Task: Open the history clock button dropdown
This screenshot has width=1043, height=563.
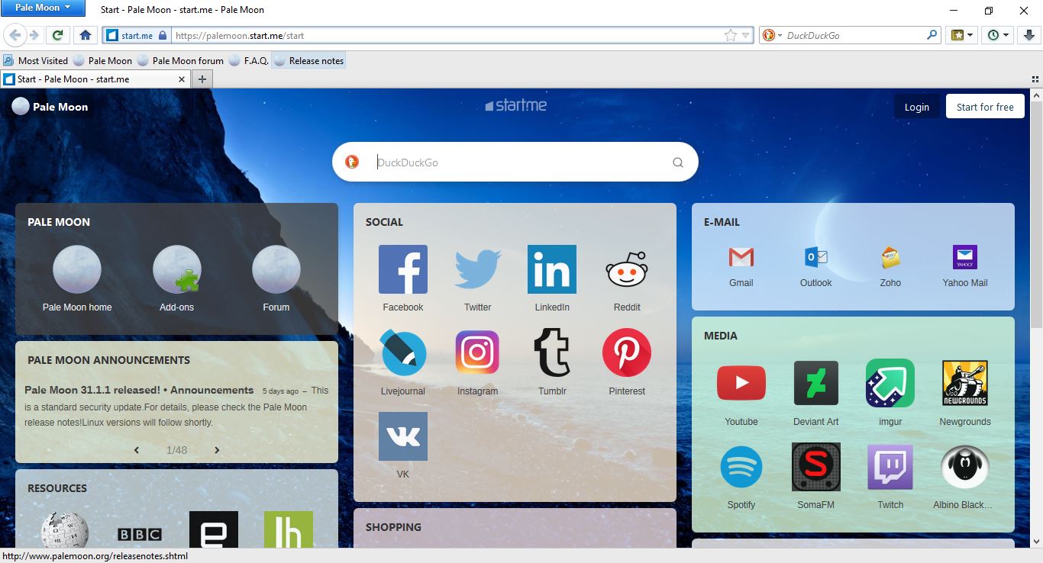Action: pos(999,35)
